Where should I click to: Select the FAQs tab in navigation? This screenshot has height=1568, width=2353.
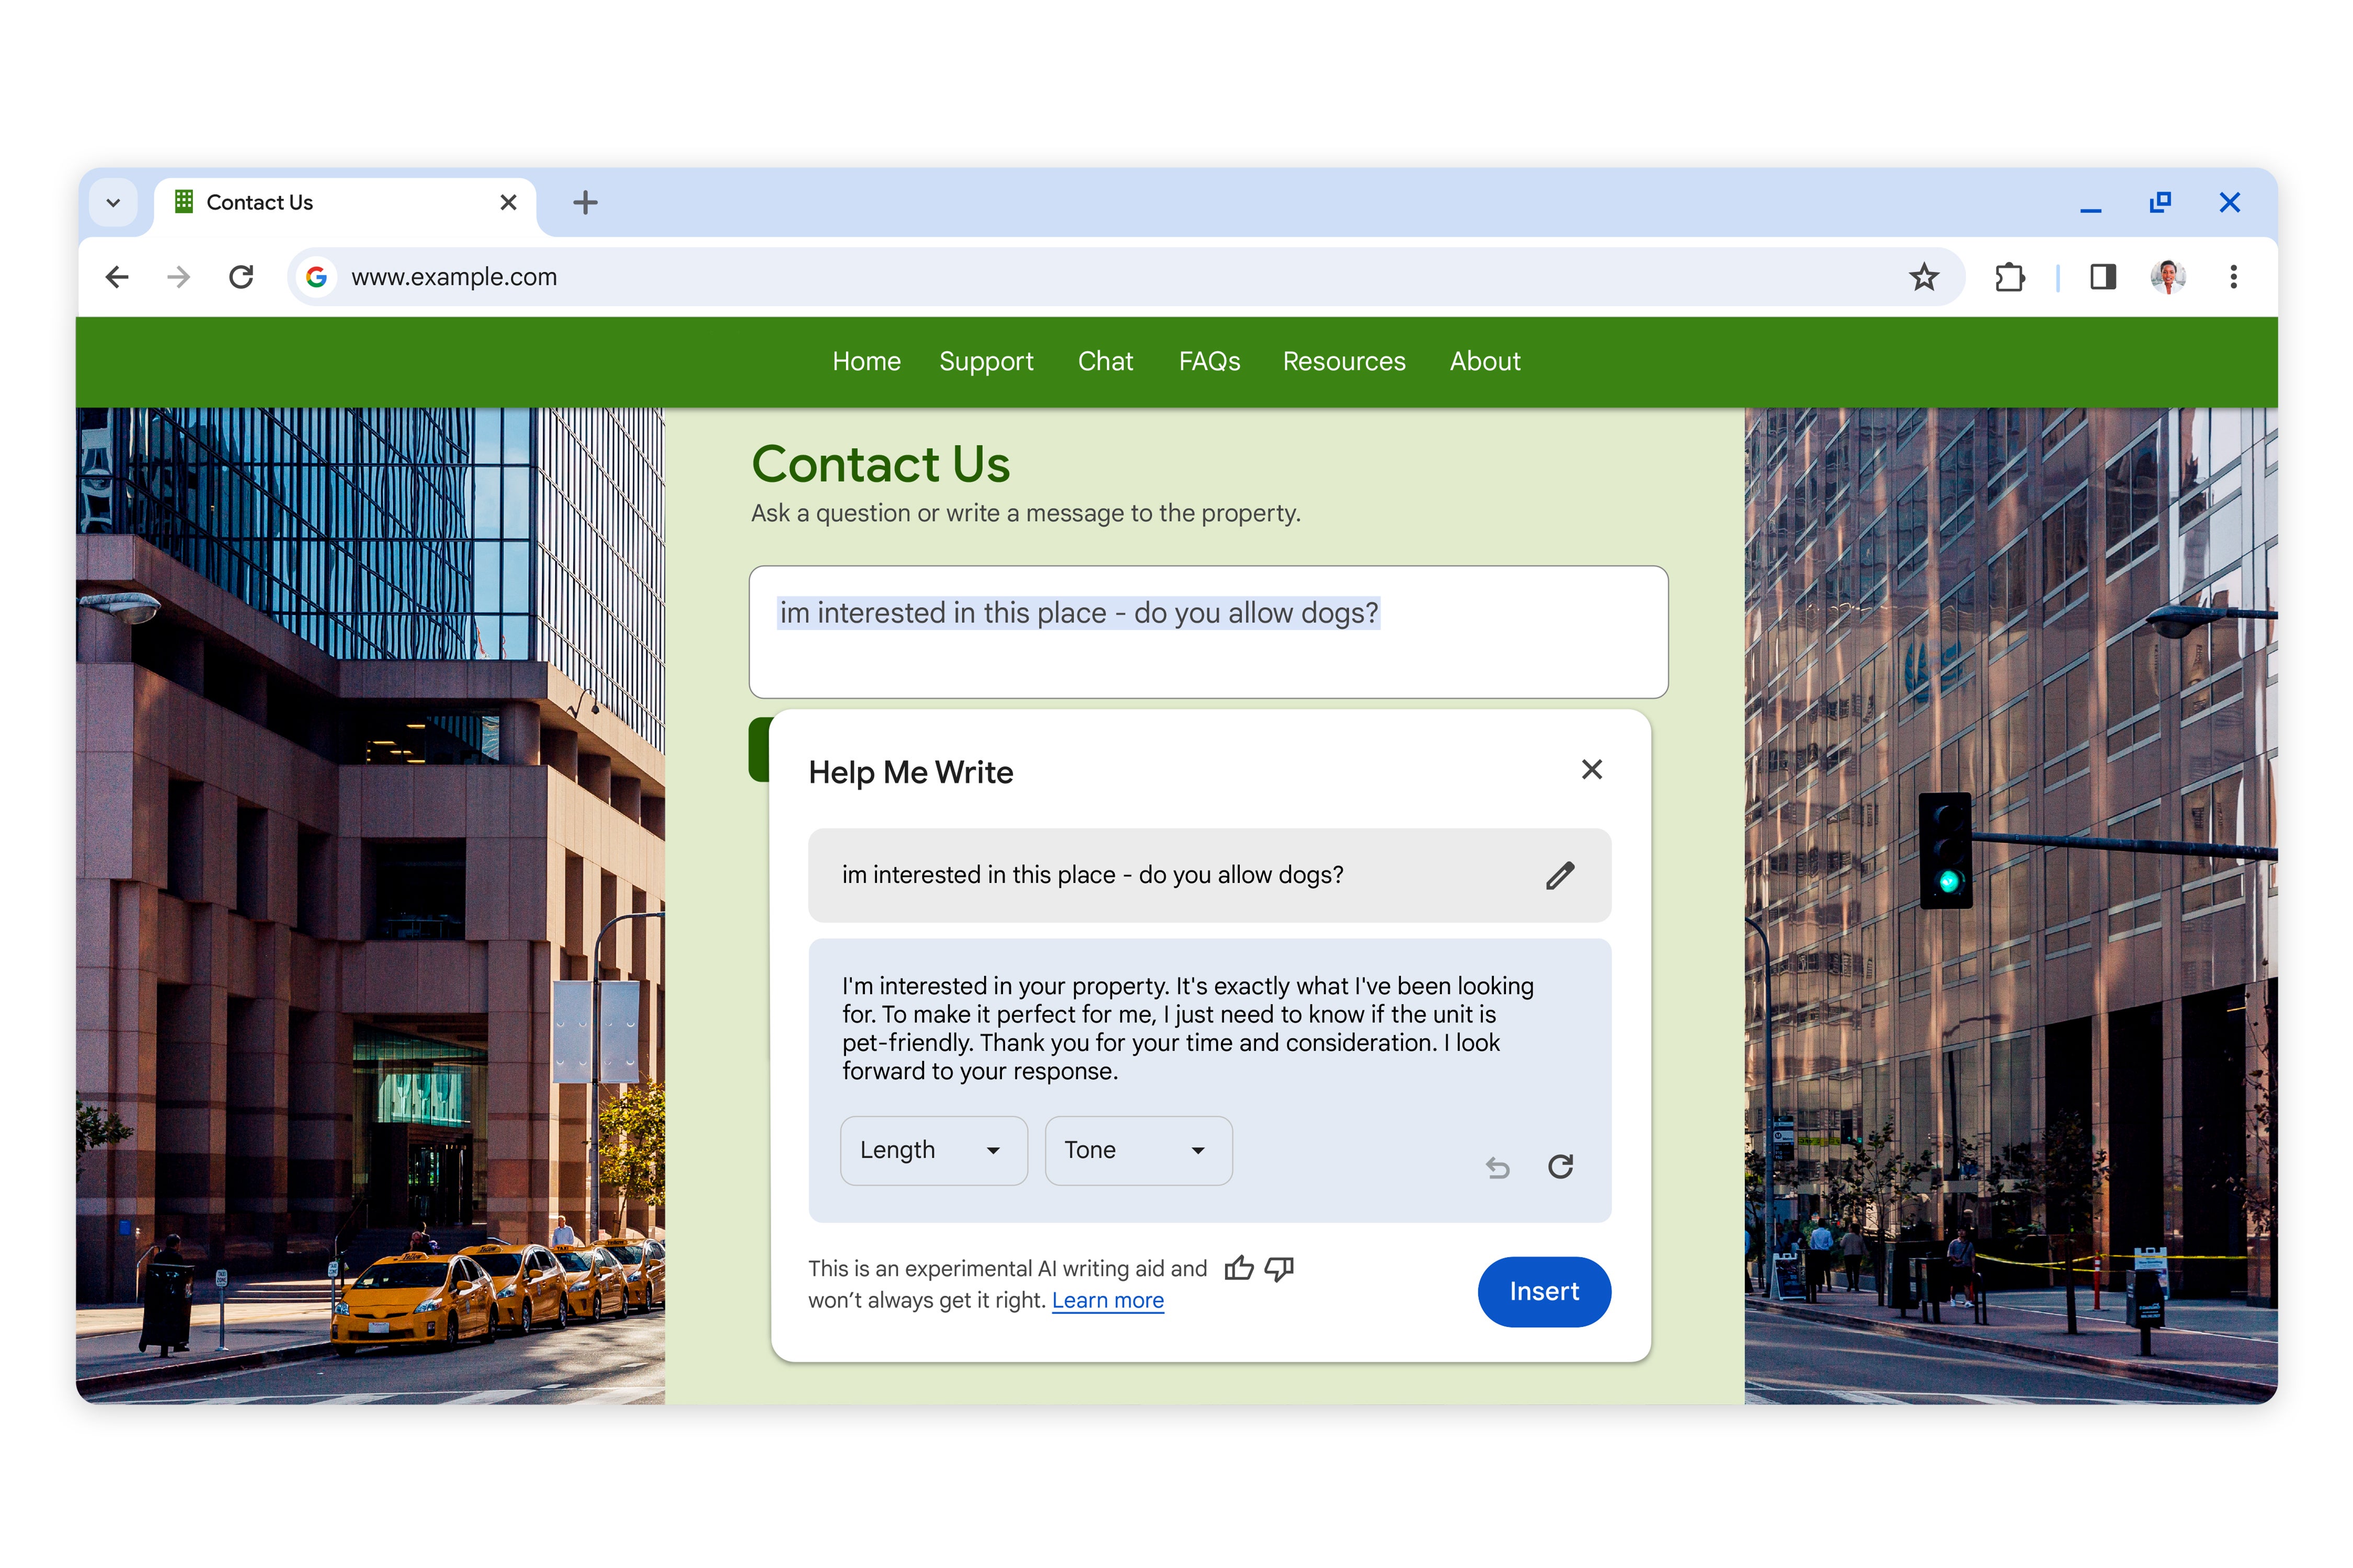coord(1210,361)
